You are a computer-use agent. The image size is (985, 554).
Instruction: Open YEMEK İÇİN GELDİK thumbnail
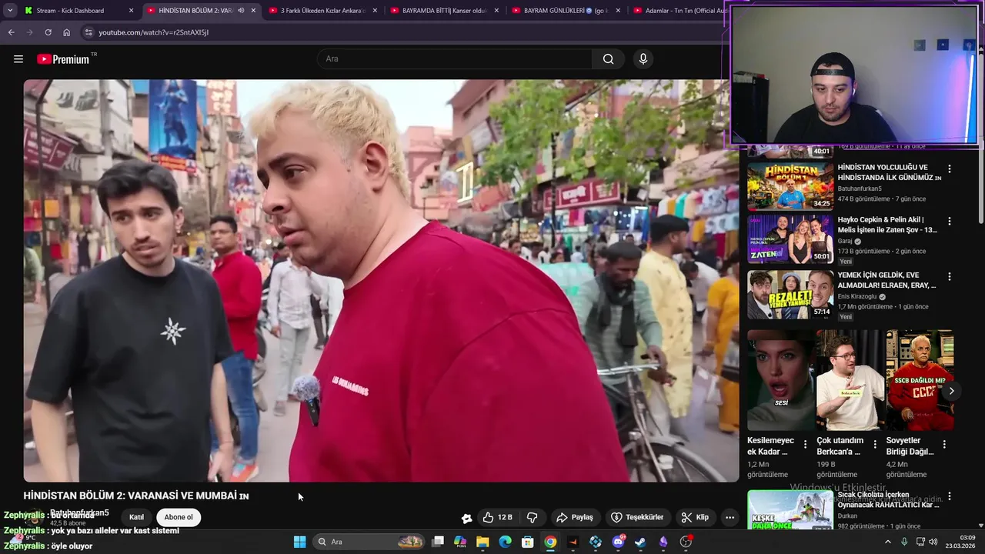tap(790, 294)
